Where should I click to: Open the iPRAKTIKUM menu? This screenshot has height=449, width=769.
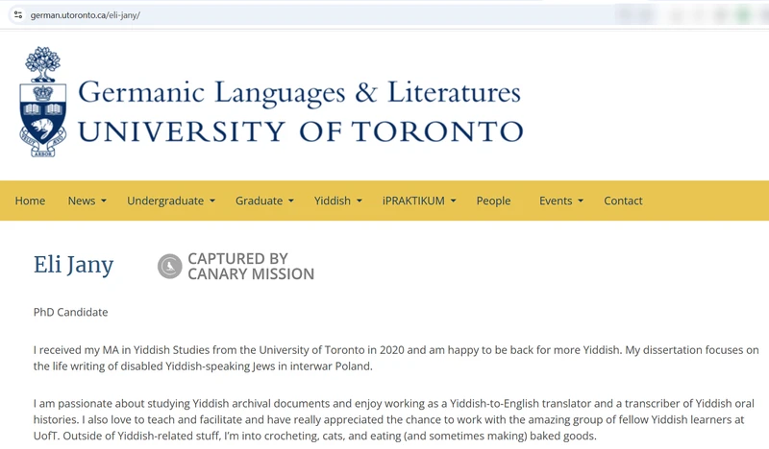413,201
